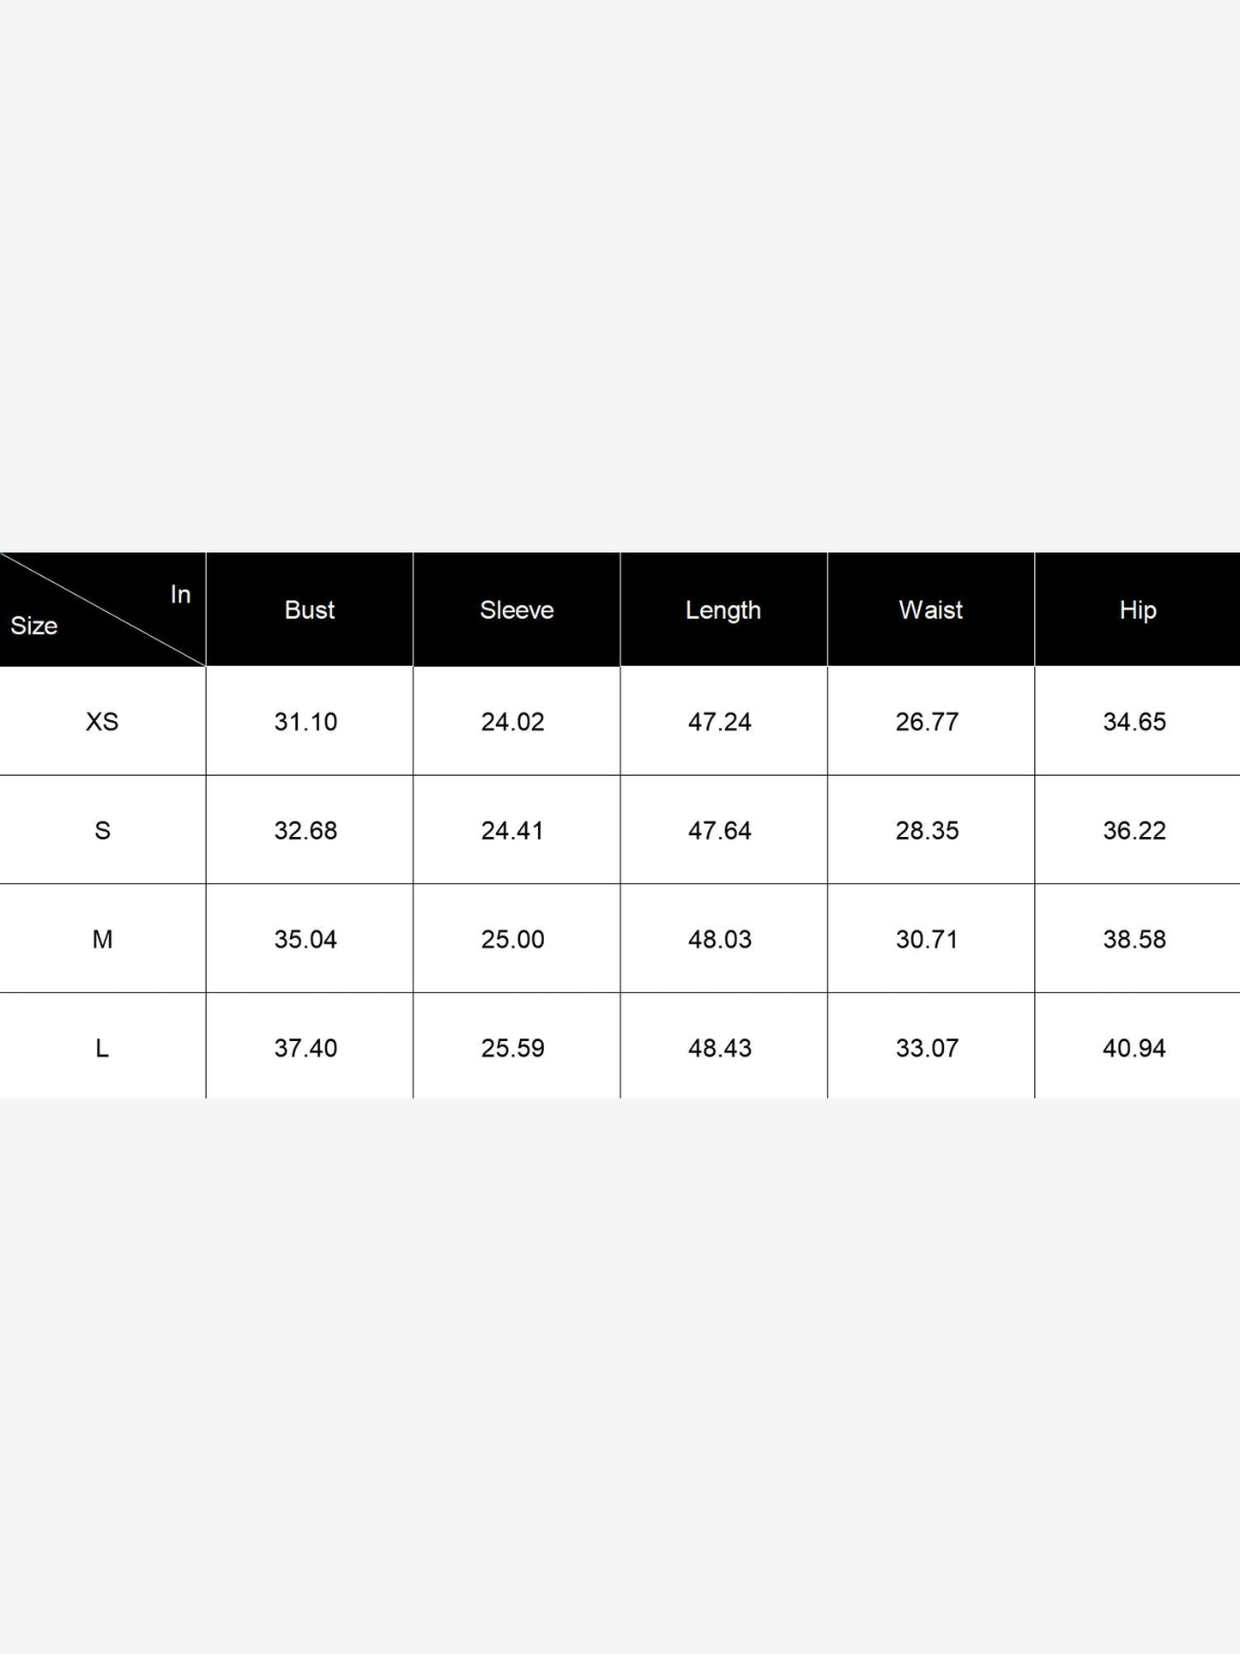Click the M bust value 35.04
The height and width of the screenshot is (1654, 1240).
coord(305,939)
